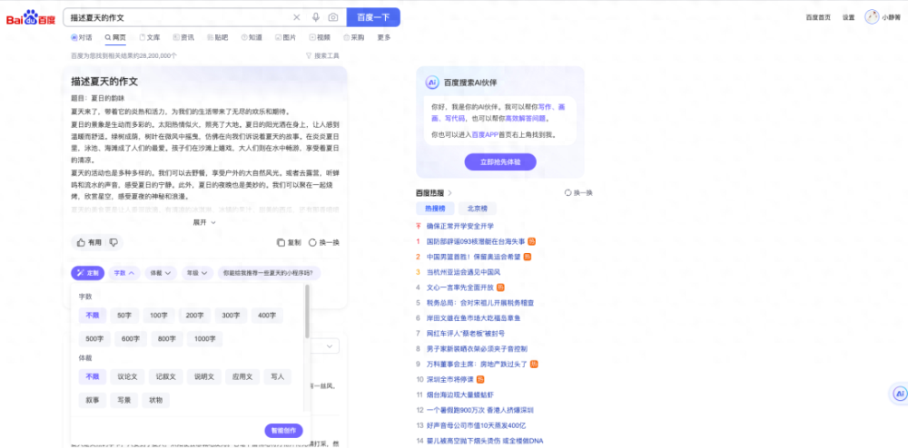Click 换一换 refresh under the essay
Viewport: 908px width, 448px height.
click(324, 243)
